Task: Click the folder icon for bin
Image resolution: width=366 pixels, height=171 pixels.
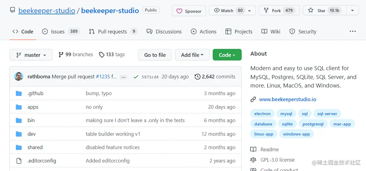Action: tap(19, 120)
